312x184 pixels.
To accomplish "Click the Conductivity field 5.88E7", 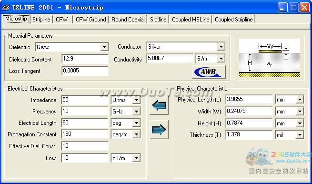I will click(x=170, y=59).
